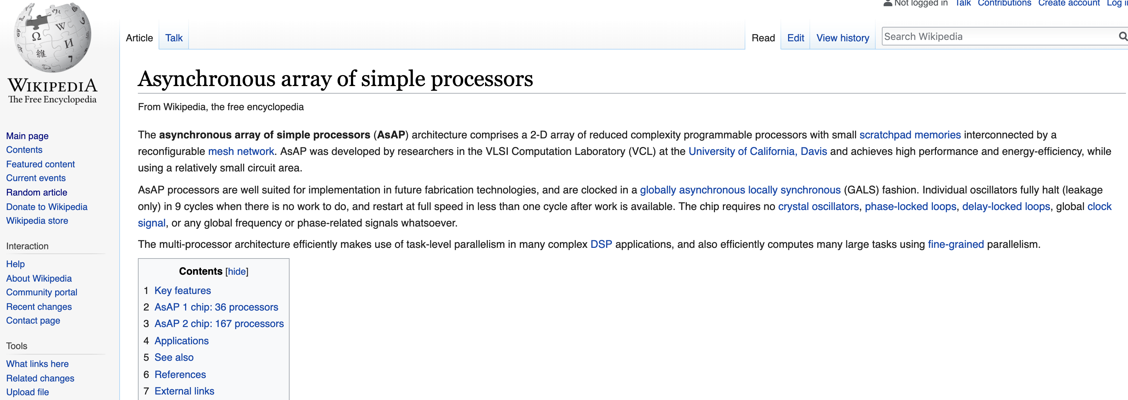The image size is (1128, 400).
Task: Select the Article tab
Action: coord(139,38)
